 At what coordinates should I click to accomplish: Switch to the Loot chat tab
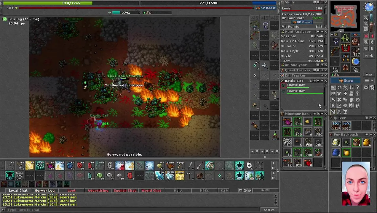pos(71,191)
